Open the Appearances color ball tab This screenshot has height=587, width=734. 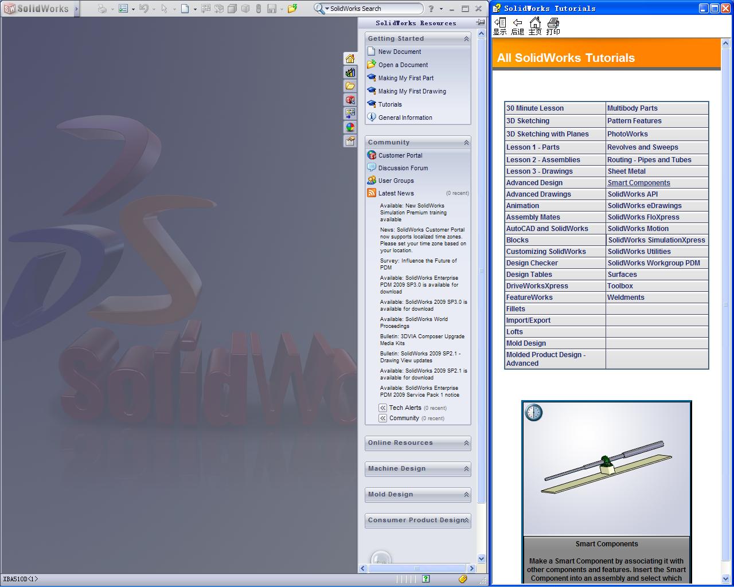point(350,127)
